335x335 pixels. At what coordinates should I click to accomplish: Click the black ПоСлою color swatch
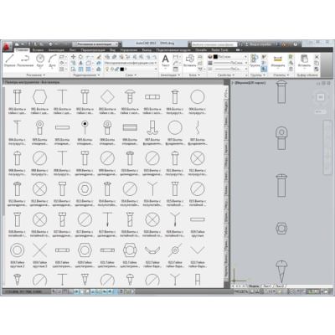click(x=216, y=57)
